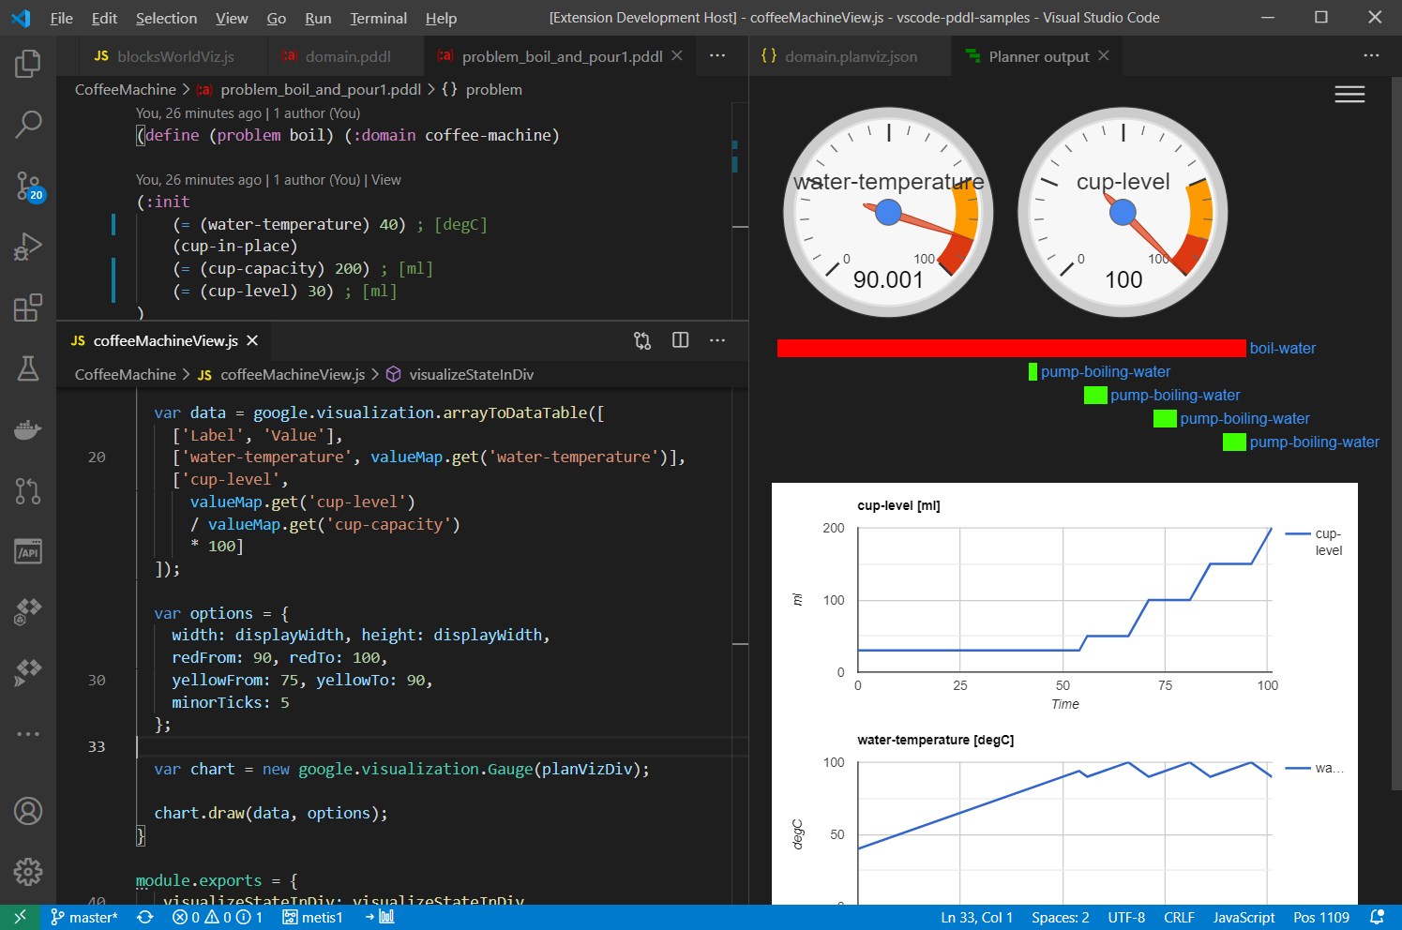Click the first pump-boiling-water action link
Viewport: 1402px width, 930px height.
coord(1106,371)
